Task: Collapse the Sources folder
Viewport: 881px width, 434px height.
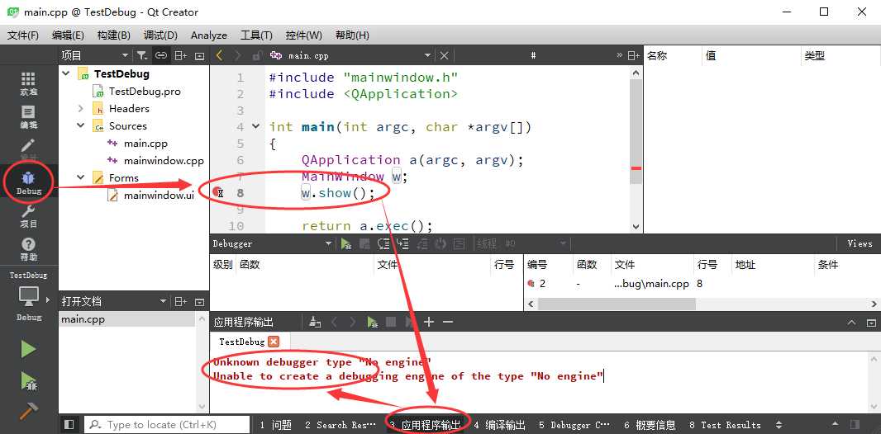Action: point(81,125)
